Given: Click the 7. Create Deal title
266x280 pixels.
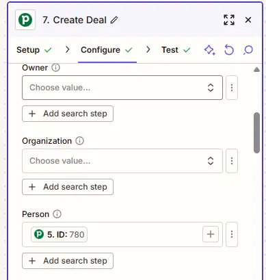Looking at the screenshot, I should click(x=75, y=20).
